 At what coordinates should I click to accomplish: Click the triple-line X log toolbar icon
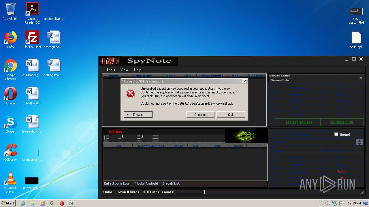tap(140, 138)
